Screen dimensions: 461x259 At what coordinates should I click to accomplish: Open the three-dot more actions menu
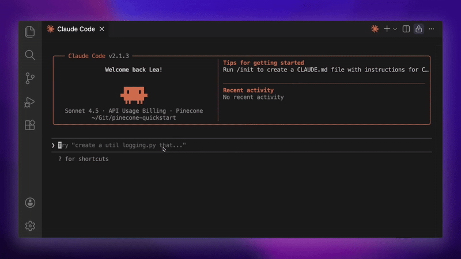(x=432, y=29)
